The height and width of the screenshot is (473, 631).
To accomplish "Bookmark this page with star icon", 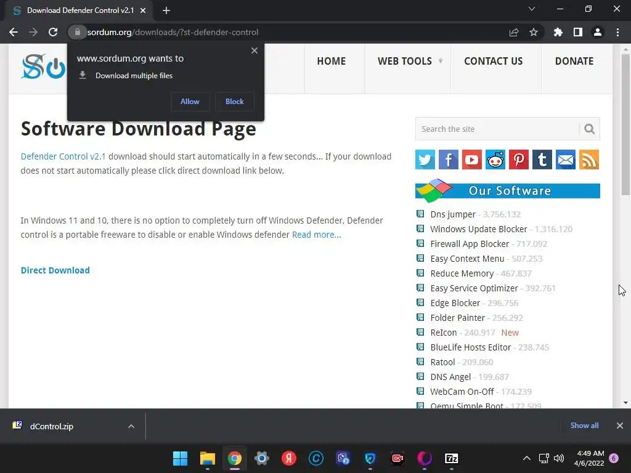I will tap(534, 32).
